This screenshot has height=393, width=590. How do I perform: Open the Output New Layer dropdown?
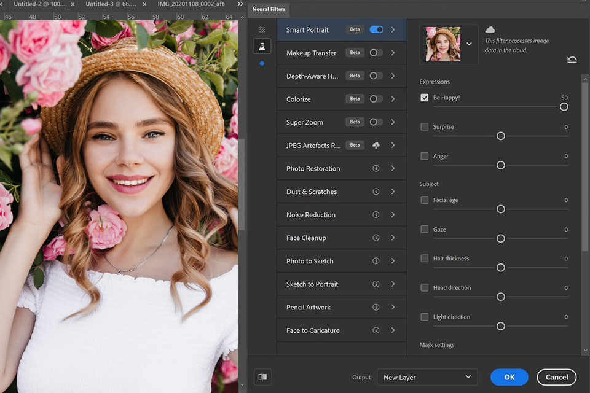tap(427, 377)
